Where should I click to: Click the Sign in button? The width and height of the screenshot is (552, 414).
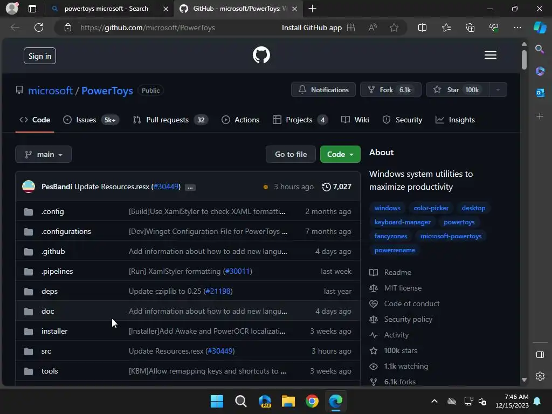click(40, 56)
